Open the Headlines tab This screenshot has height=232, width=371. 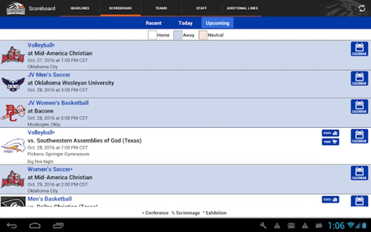pos(80,8)
